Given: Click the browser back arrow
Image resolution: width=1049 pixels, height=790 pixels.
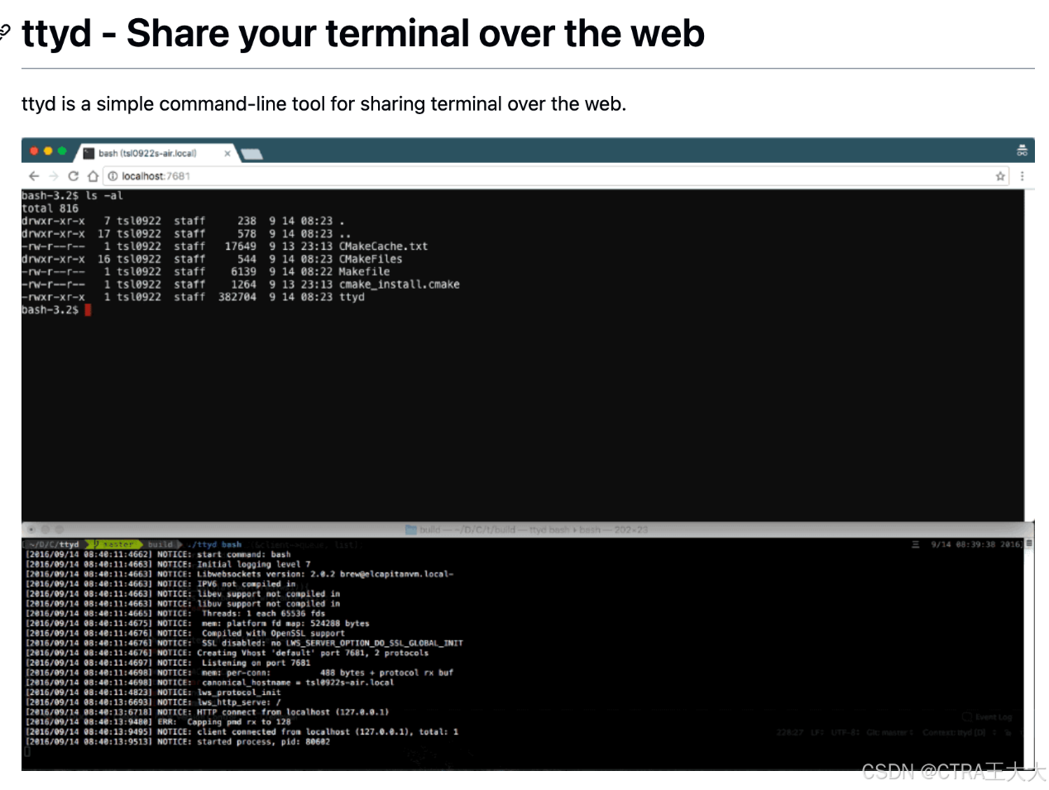Looking at the screenshot, I should (x=34, y=176).
